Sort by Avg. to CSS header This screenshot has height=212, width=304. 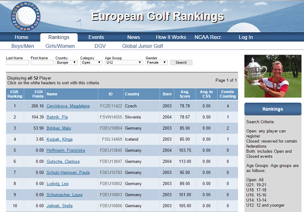pos(206,94)
